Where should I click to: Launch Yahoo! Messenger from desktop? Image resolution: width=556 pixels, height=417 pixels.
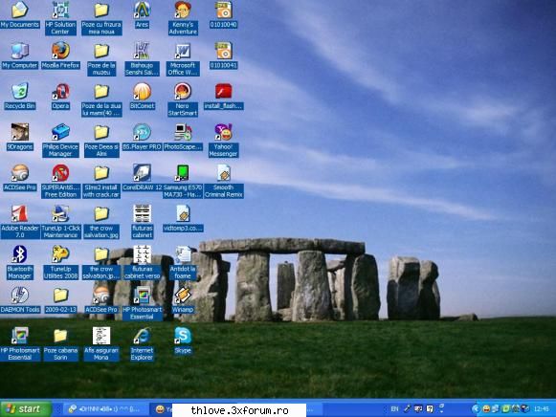coord(223,140)
